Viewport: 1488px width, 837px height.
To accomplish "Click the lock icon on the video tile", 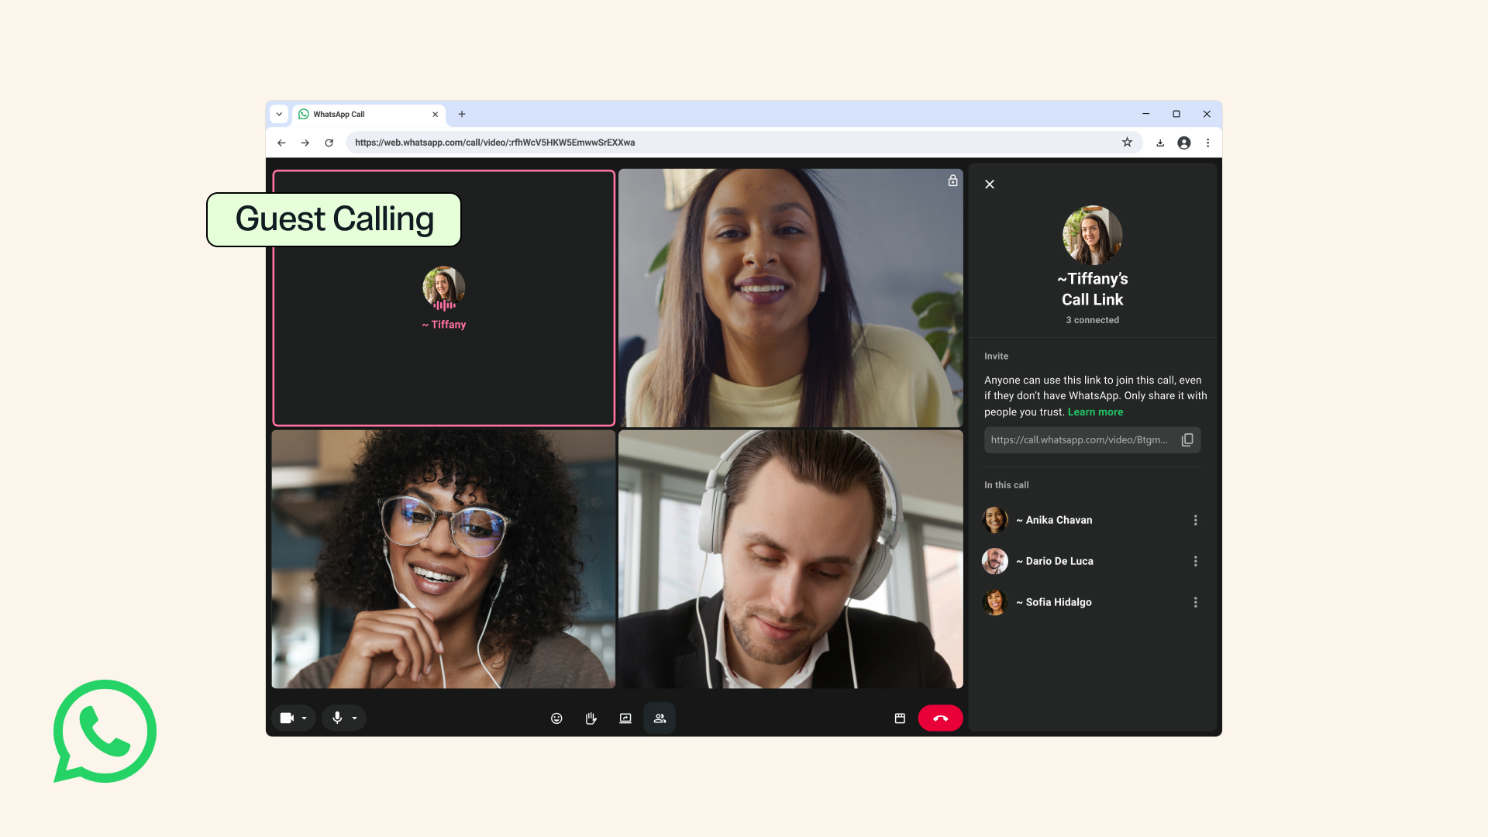I will [x=952, y=181].
